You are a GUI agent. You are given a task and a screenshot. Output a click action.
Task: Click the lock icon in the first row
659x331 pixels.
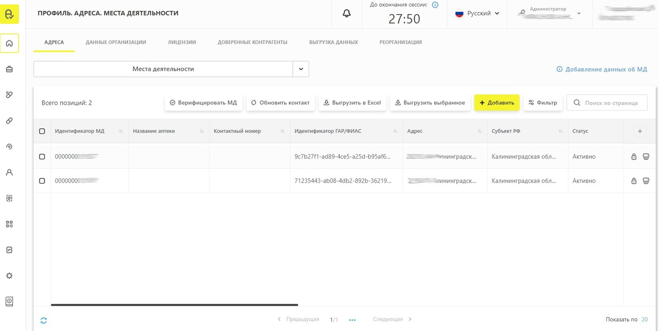(634, 157)
